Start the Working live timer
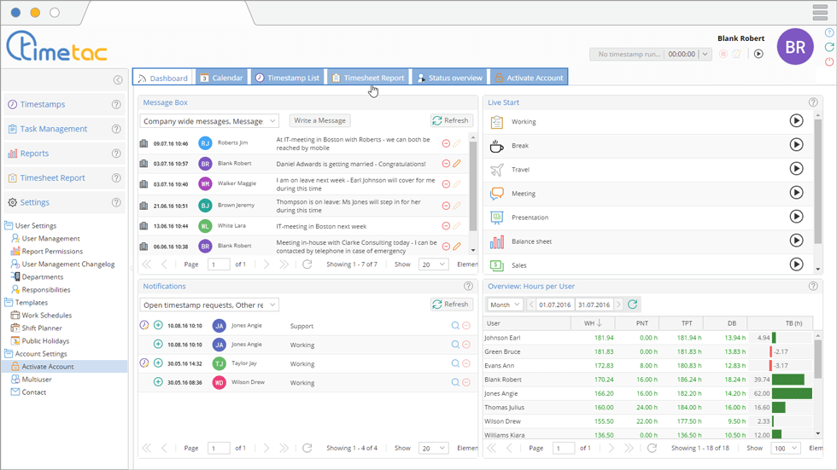The width and height of the screenshot is (837, 470). click(796, 121)
